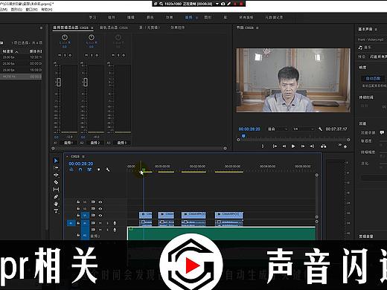Toggle timeline snap magnet icon

pos(80,170)
